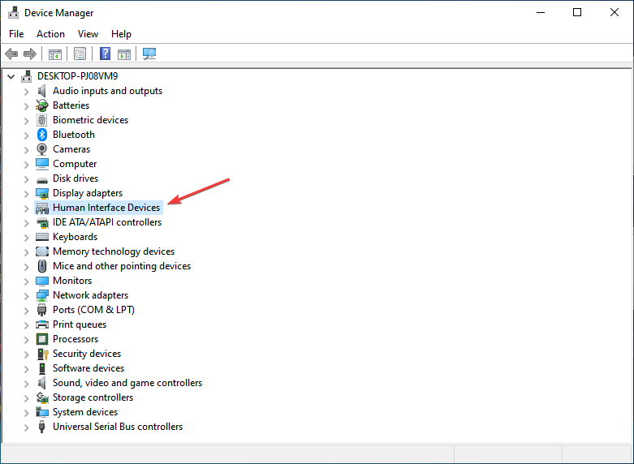Click the Bluetooth category icon
This screenshot has height=464, width=634.
point(42,135)
